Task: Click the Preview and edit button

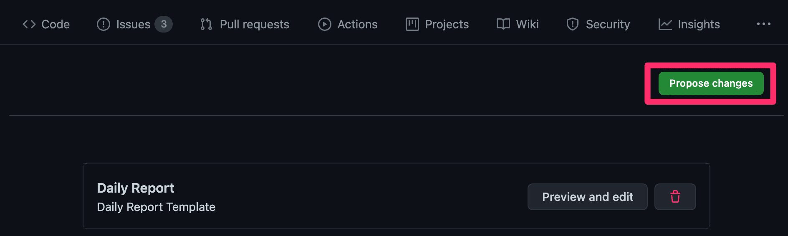Action: click(x=587, y=197)
